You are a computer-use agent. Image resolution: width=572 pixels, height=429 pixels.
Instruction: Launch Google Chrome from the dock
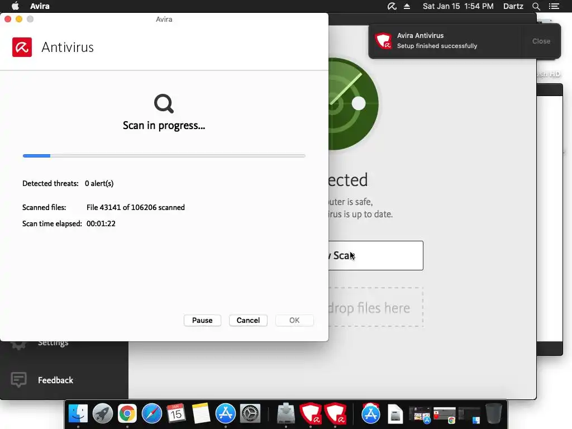pyautogui.click(x=127, y=414)
